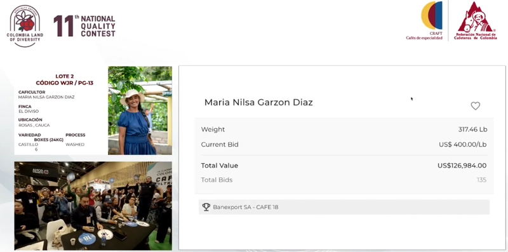
Task: Click the Total Value US$126,984.00 amount
Action: 462,166
